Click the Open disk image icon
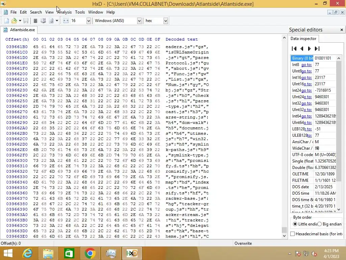The height and width of the screenshot is (260, 346). click(51, 21)
